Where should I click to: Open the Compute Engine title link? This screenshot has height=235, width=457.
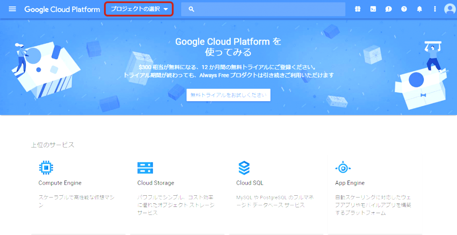click(60, 183)
